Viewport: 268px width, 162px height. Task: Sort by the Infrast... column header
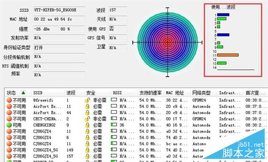pyautogui.click(x=230, y=93)
